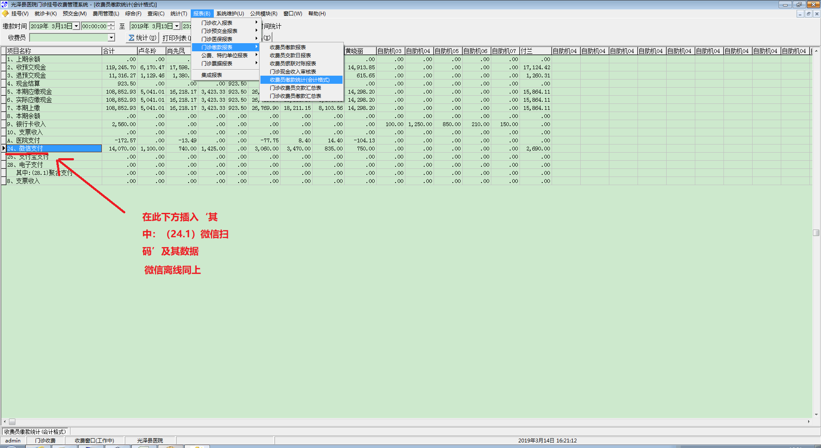Click the yellow icon left of 挂号 menu

6,14
